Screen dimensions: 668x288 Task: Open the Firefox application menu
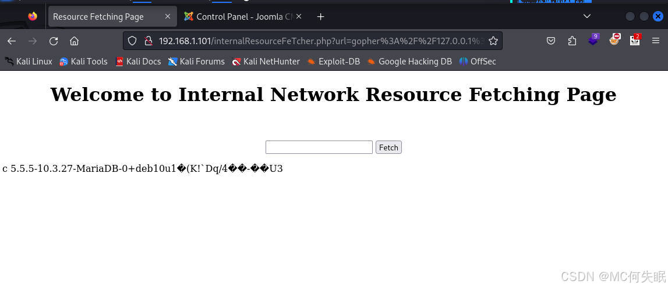[x=656, y=41]
